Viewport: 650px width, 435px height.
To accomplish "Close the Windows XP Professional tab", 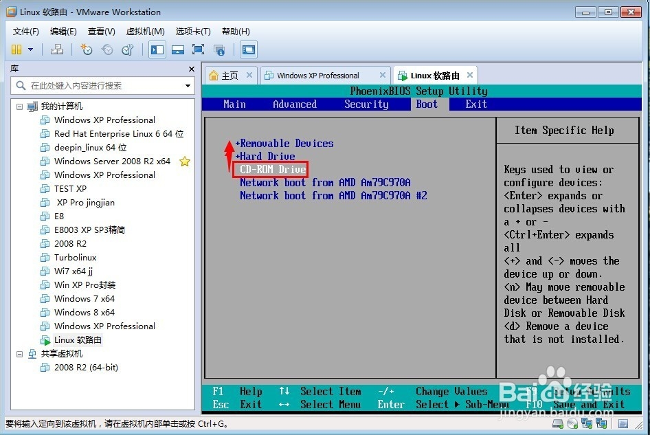I will click(383, 75).
